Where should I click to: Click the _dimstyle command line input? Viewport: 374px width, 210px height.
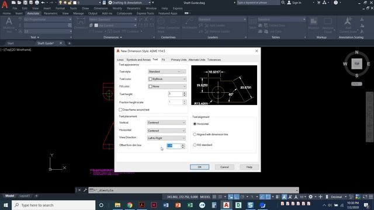pyautogui.click(x=193, y=190)
